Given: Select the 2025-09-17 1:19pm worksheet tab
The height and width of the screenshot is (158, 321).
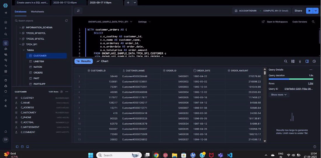Looking at the screenshot, I should [100, 3].
